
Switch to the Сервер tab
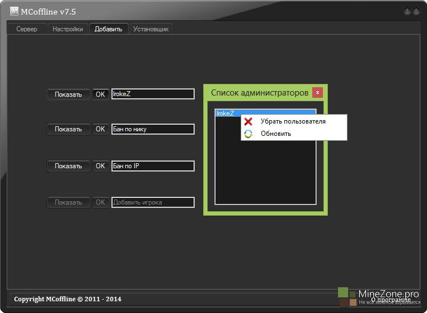(27, 29)
